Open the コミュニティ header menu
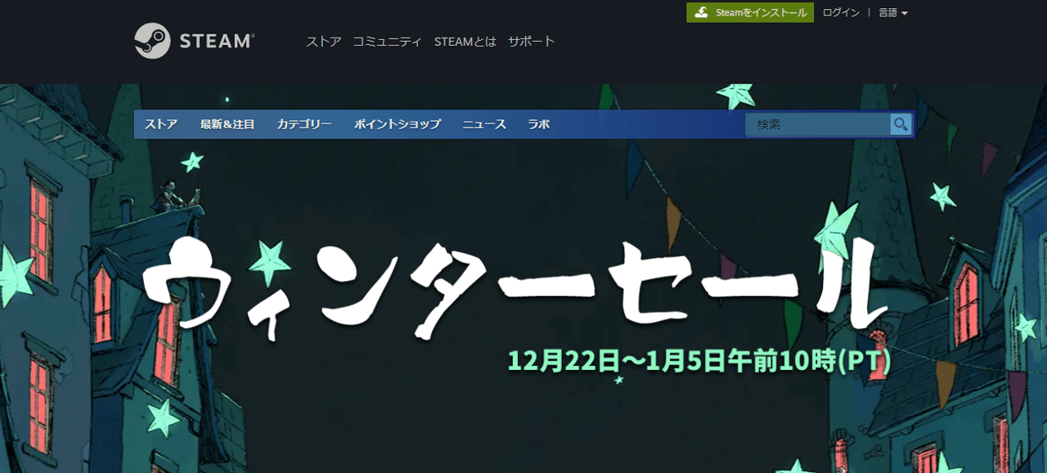Image resolution: width=1047 pixels, height=473 pixels. click(387, 42)
